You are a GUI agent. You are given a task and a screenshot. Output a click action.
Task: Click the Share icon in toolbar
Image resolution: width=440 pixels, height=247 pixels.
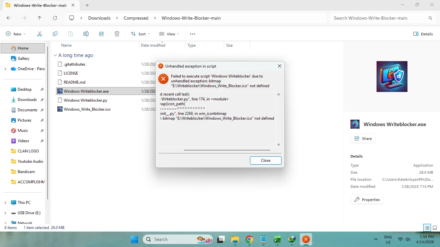(101, 34)
